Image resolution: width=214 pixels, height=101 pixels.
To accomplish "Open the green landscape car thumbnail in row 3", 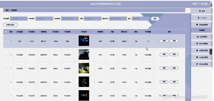I will (84, 68).
